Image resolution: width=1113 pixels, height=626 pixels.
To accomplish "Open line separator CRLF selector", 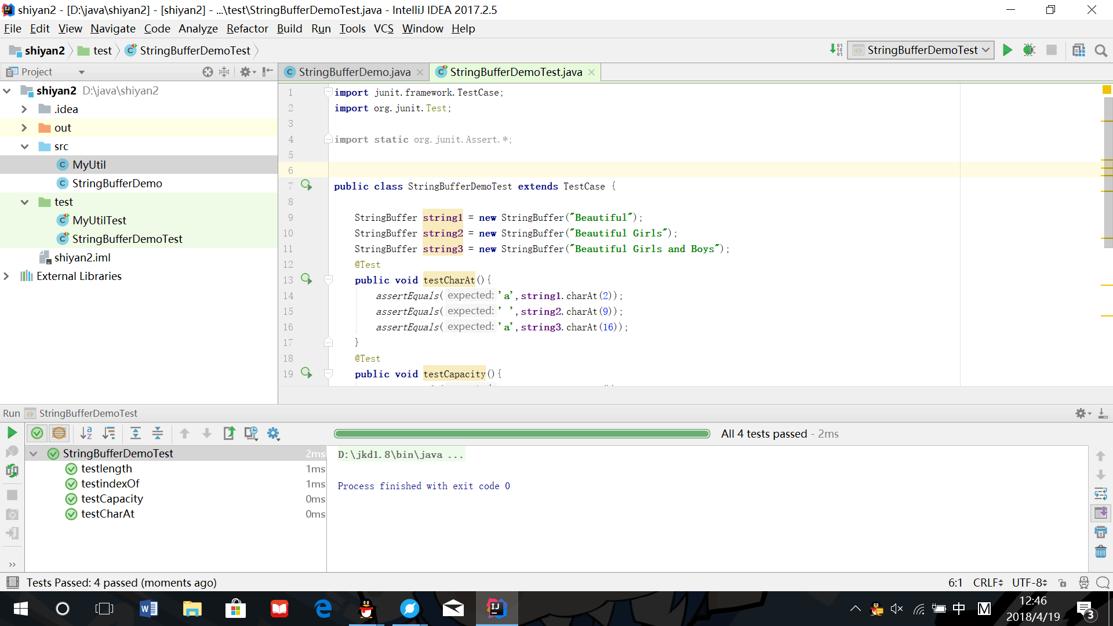I will coord(988,583).
